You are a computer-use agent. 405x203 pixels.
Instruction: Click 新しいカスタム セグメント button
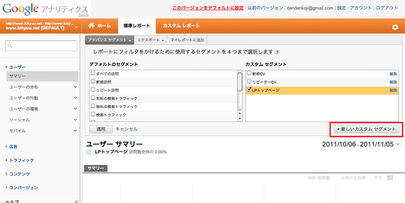pos(367,129)
